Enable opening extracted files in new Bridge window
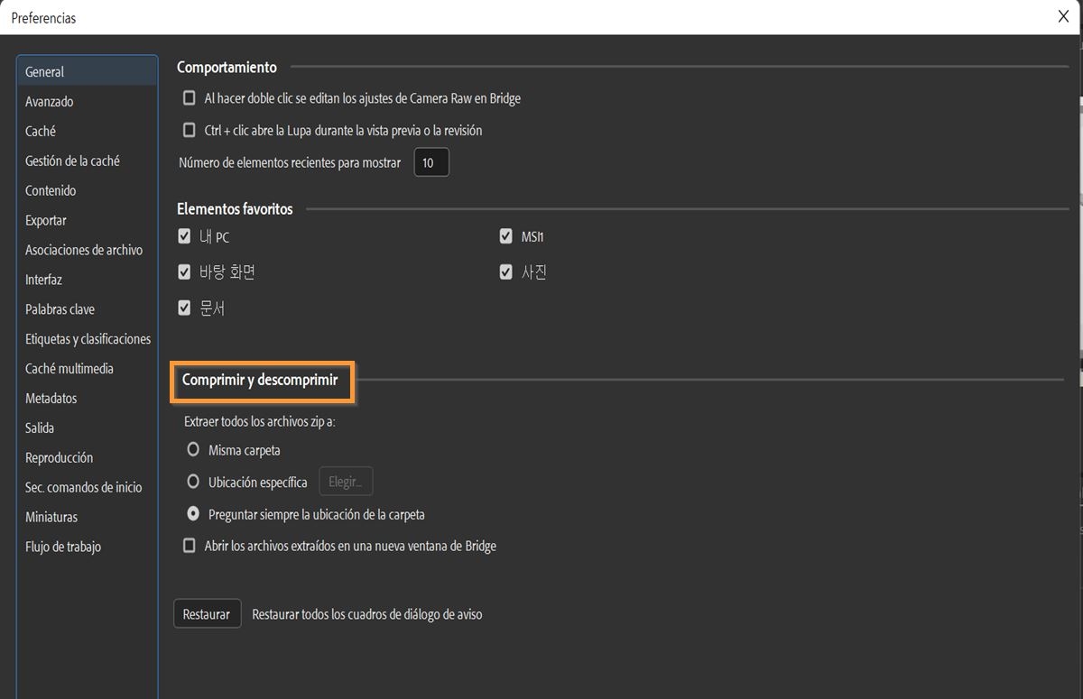 [x=189, y=546]
